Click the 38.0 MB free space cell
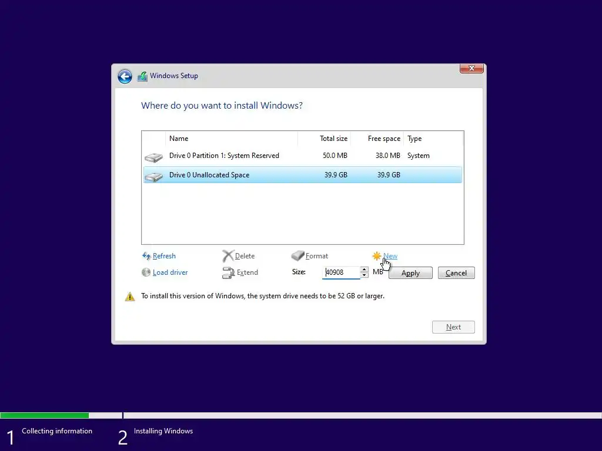The image size is (602, 451). [388, 156]
